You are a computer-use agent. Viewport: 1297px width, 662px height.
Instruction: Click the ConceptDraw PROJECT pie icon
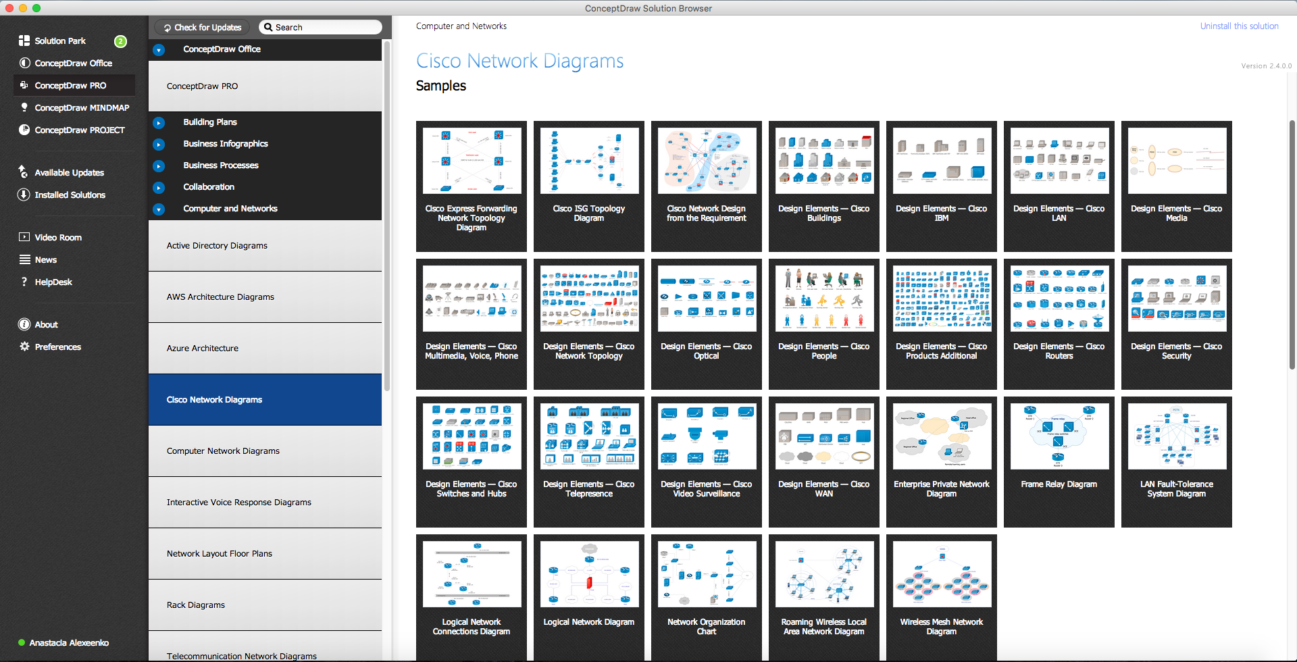[24, 130]
